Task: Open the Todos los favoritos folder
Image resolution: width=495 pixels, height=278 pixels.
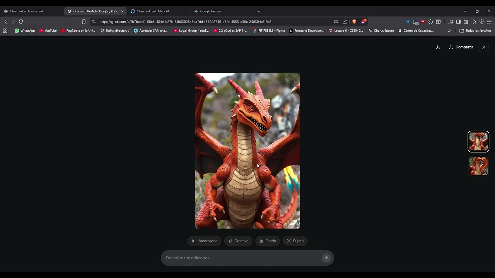Action: click(475, 31)
